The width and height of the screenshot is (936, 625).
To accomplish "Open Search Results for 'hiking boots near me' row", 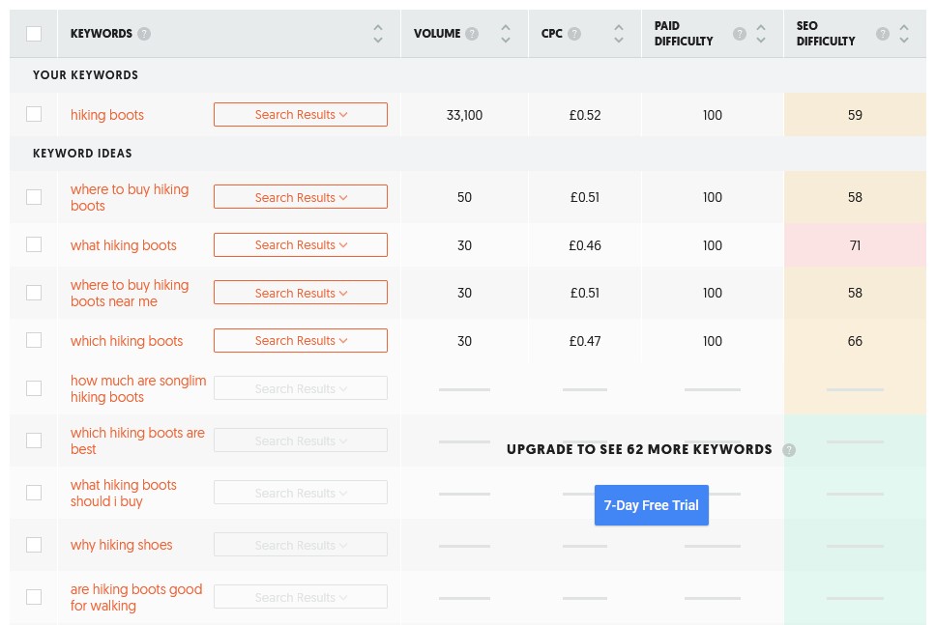I will 301,293.
